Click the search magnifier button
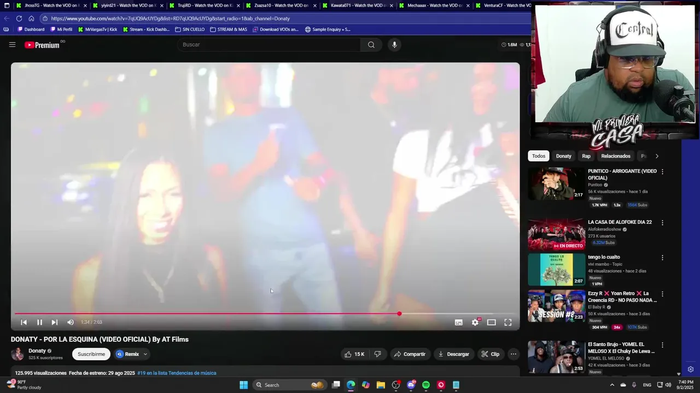The width and height of the screenshot is (700, 393). click(371, 45)
